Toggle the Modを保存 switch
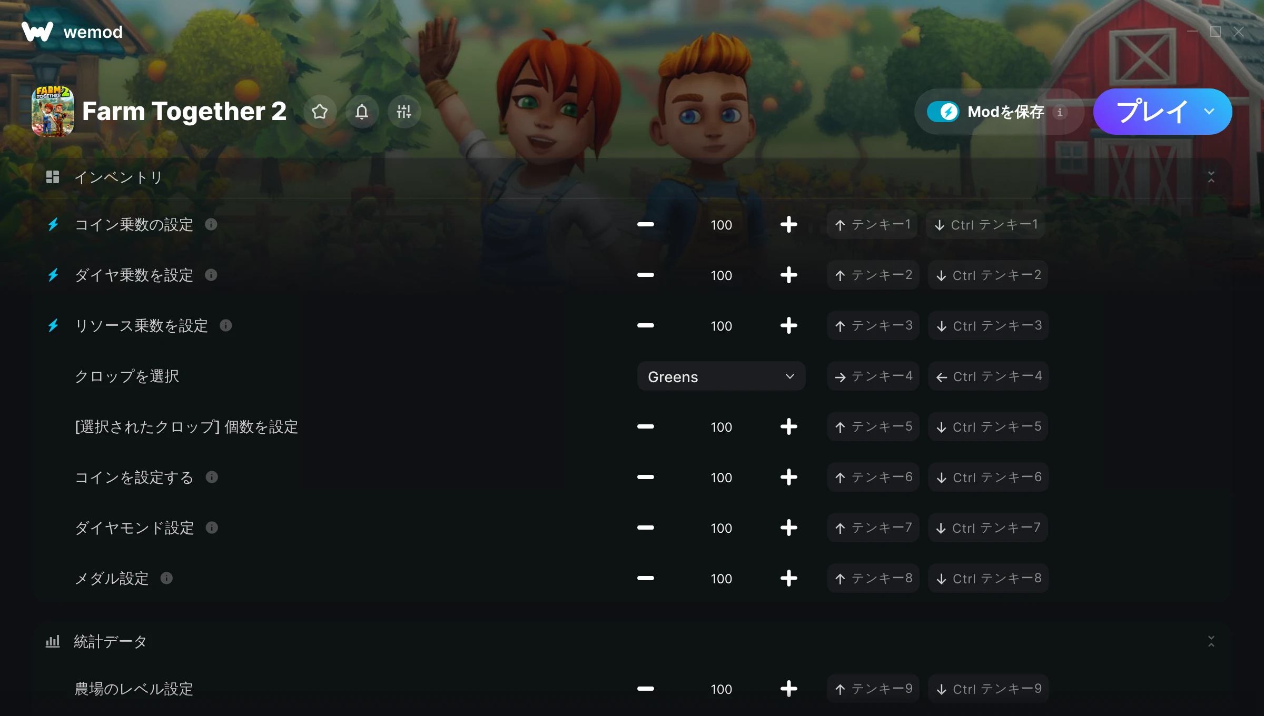 tap(943, 112)
